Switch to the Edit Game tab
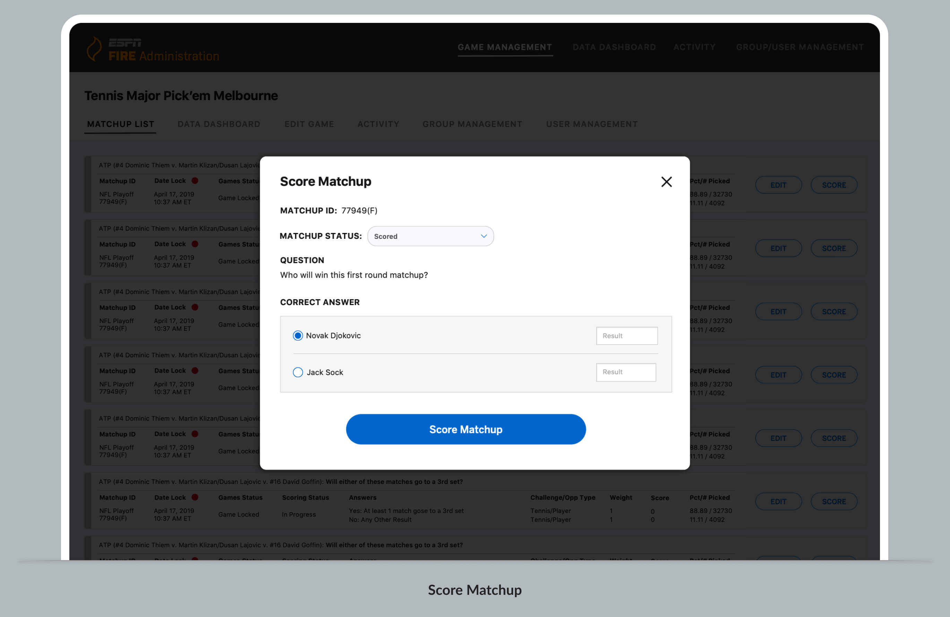 [309, 124]
